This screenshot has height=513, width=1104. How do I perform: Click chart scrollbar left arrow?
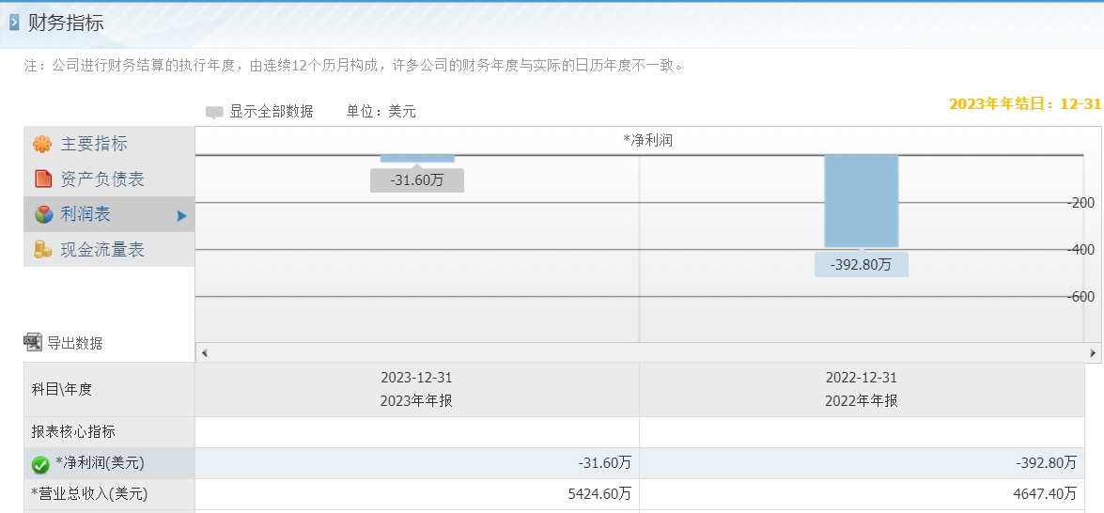204,353
